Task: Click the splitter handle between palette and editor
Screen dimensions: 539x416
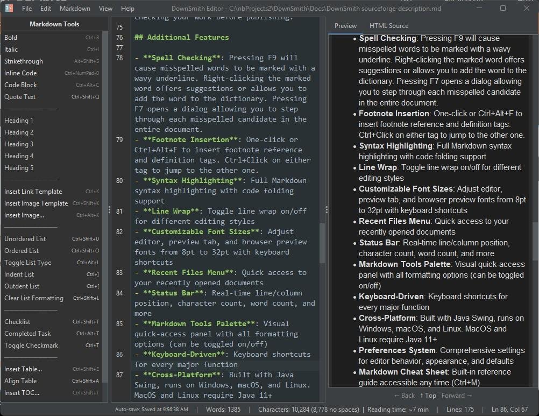Action: tap(109, 209)
